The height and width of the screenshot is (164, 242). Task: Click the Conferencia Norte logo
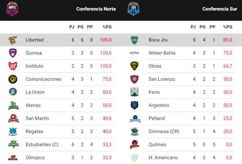[x=12, y=9]
